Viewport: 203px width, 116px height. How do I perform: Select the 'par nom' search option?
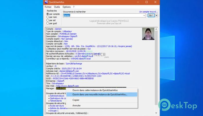(52, 17)
